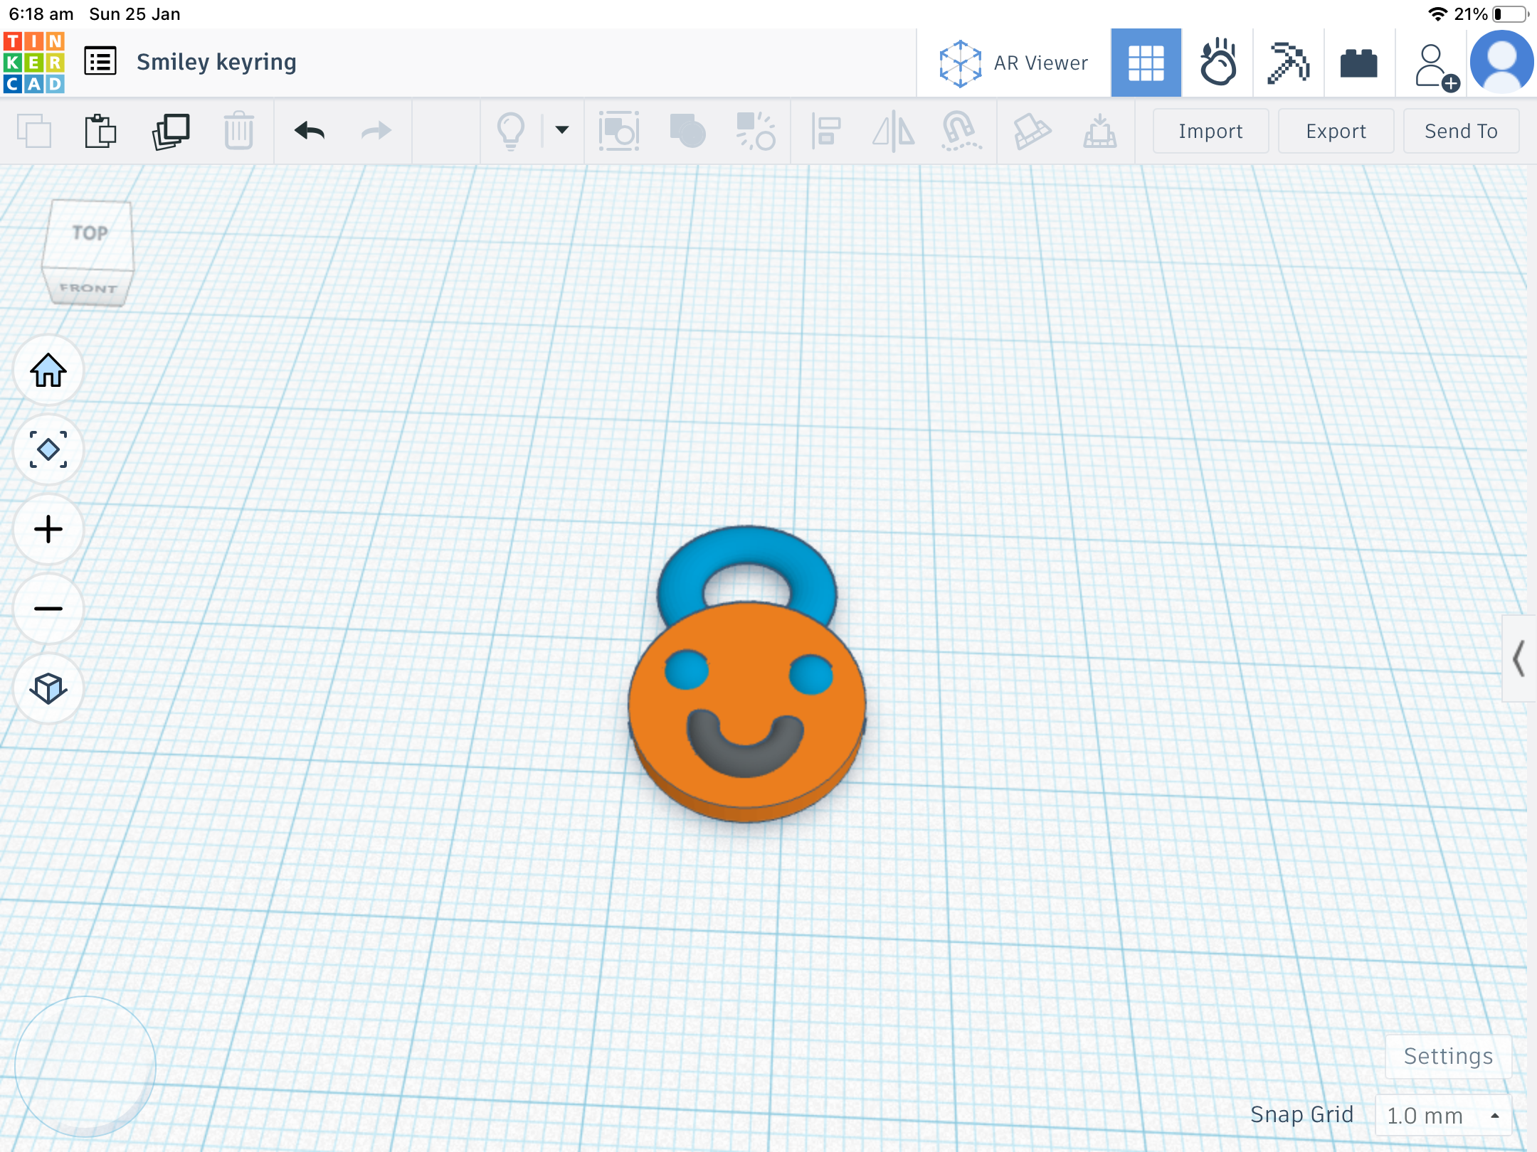The image size is (1537, 1152).
Task: Click the Smiley keyring design name
Action: (x=216, y=62)
